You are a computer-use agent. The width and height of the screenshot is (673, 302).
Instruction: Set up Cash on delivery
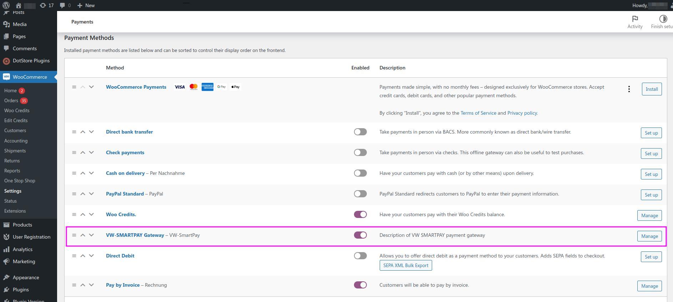[651, 174]
